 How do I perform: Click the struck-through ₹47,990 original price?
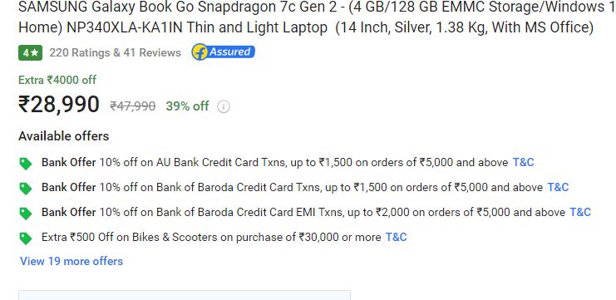point(133,106)
